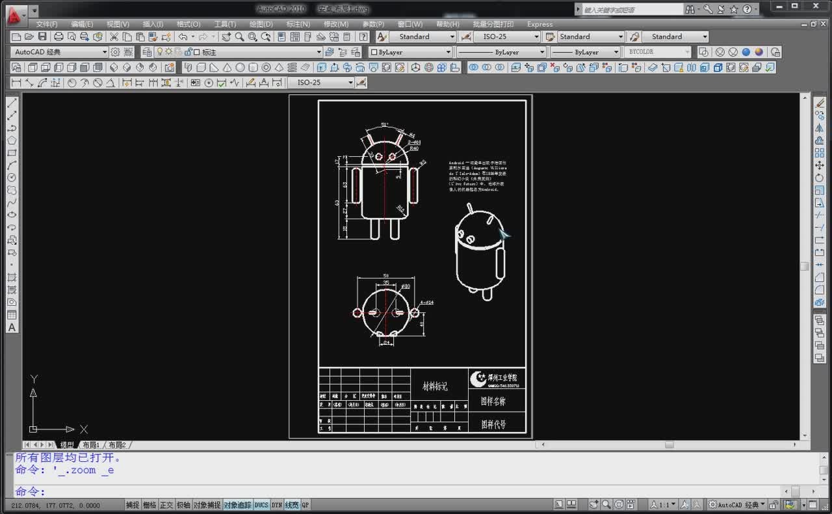Image resolution: width=832 pixels, height=514 pixels.
Task: Select the Circle draw tool
Action: 12,178
